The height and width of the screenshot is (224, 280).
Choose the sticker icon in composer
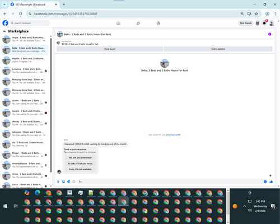(69, 182)
